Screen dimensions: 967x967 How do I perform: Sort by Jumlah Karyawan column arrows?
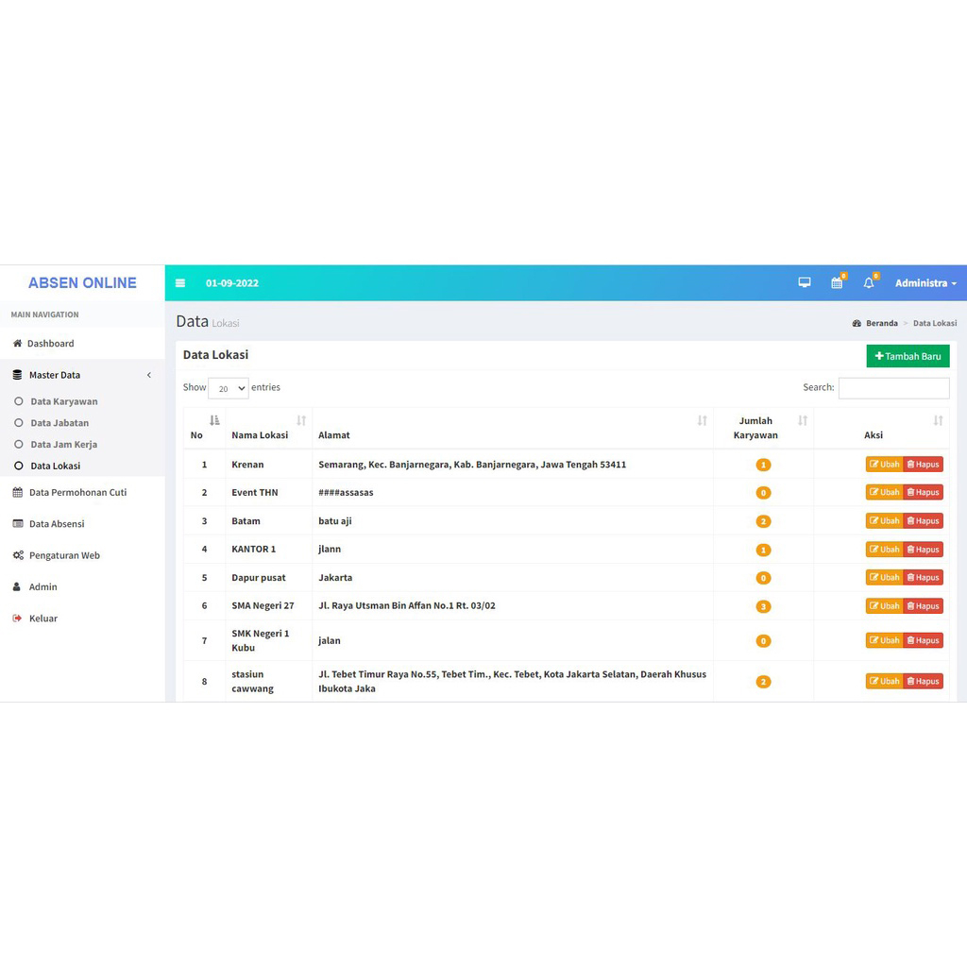pos(803,420)
